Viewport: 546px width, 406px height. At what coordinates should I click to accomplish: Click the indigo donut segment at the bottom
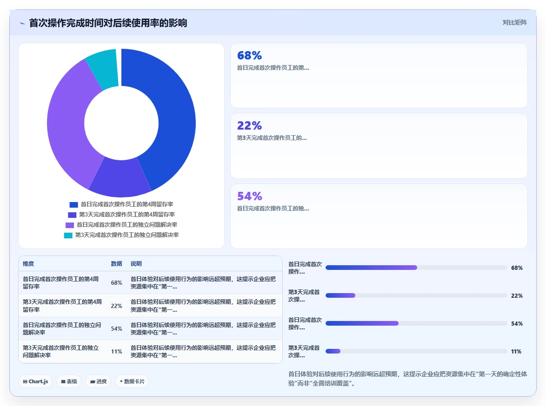coord(120,177)
